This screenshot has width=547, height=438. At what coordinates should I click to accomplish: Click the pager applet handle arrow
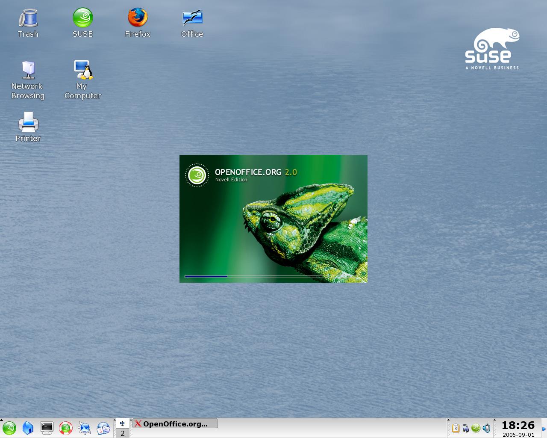click(115, 420)
